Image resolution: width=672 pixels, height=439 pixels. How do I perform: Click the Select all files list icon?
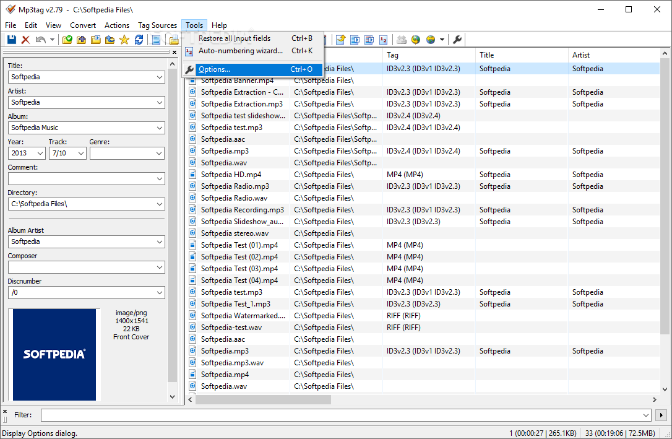tap(157, 40)
